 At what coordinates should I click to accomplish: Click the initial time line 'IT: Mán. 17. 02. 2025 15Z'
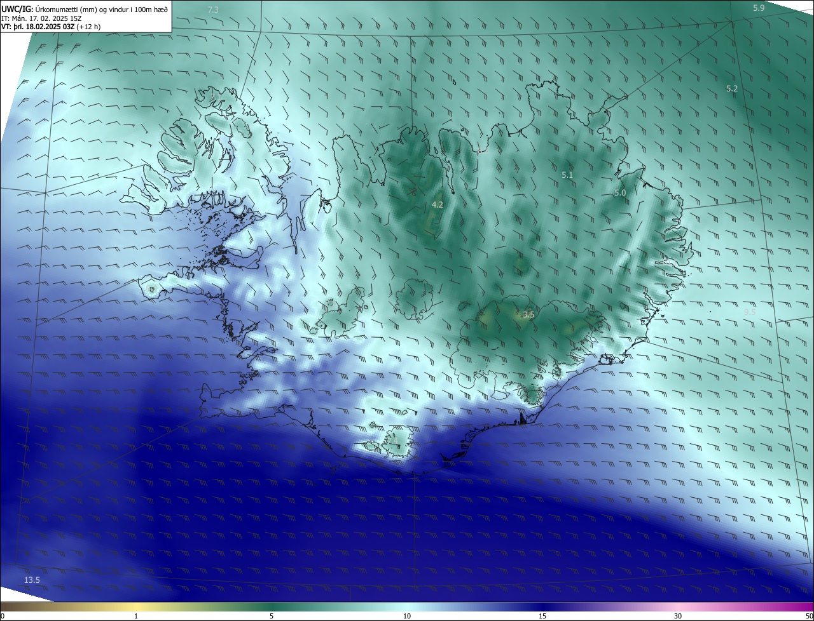(42, 18)
